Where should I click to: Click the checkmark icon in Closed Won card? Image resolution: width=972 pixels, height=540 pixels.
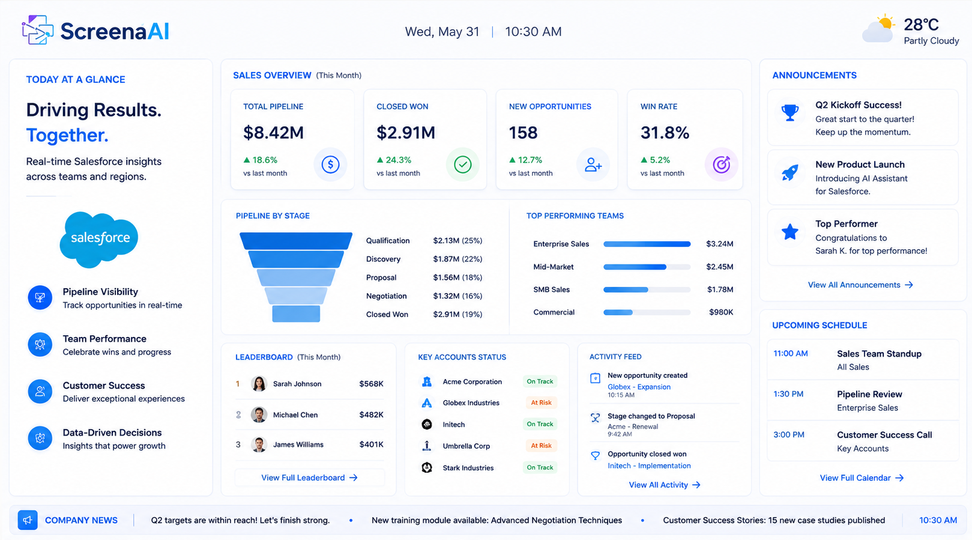pyautogui.click(x=462, y=165)
